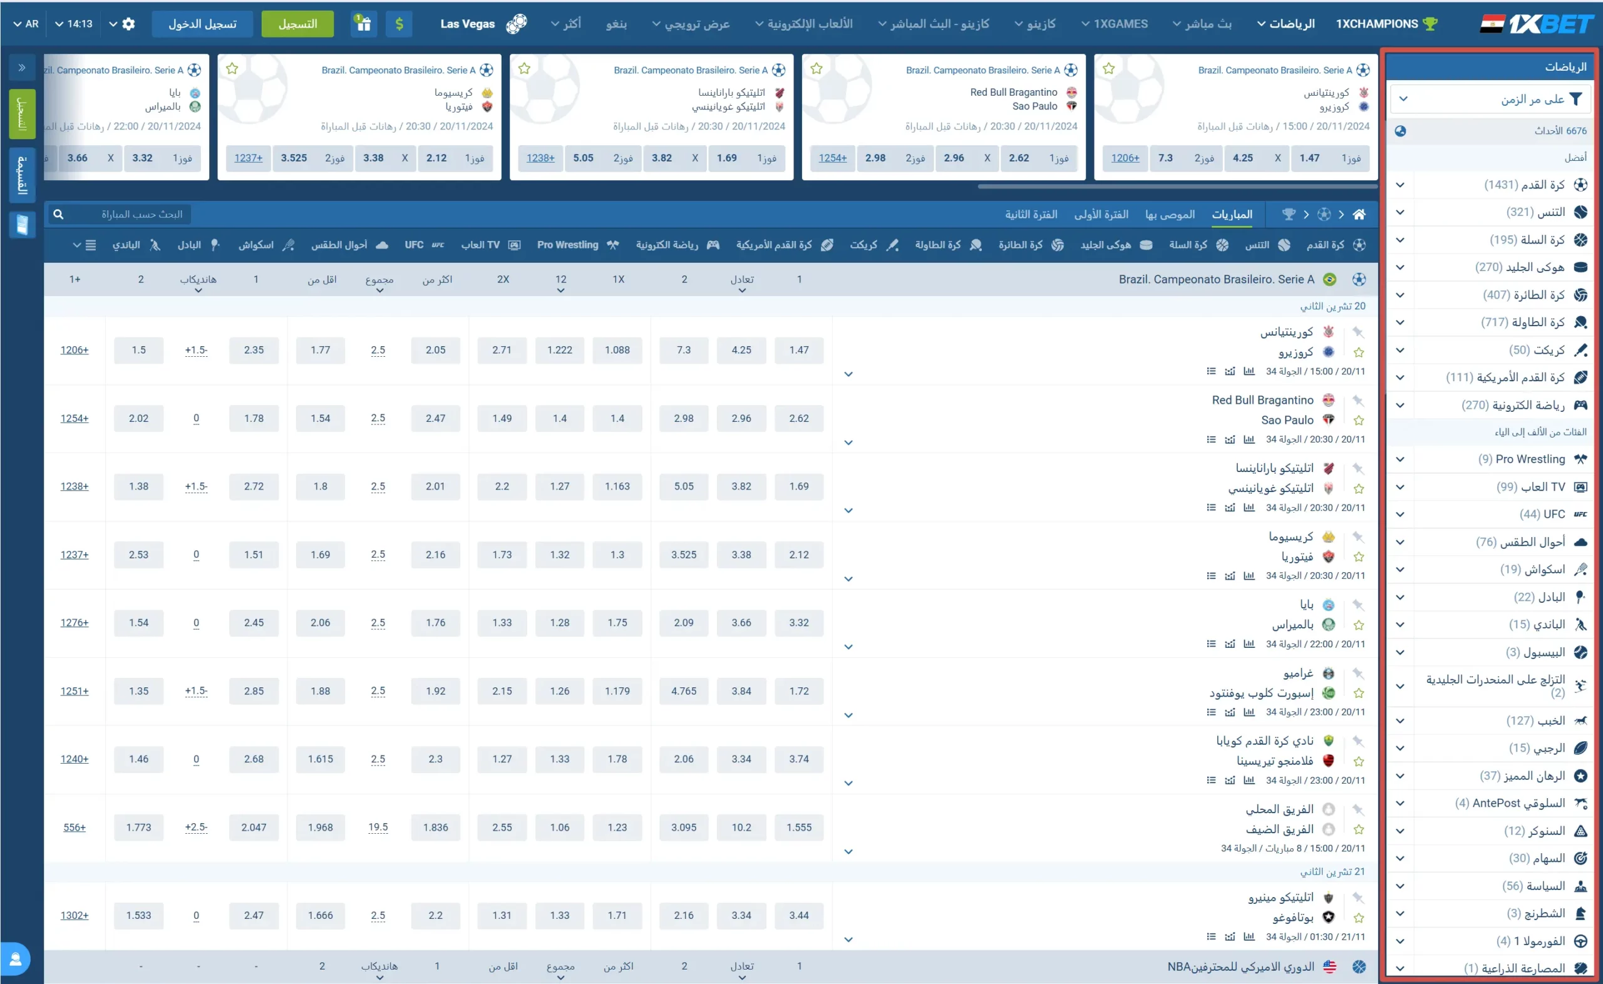
Task: Click the home icon in breadcrumb
Action: 1359,214
